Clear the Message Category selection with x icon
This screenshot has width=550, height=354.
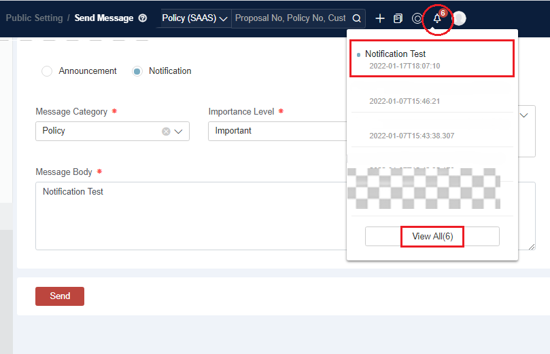point(166,132)
